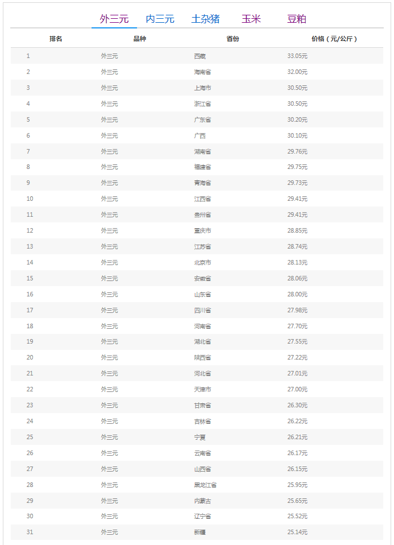Select the 西藏 province cell
Viewport: 394px width, 545px height.
tap(200, 56)
